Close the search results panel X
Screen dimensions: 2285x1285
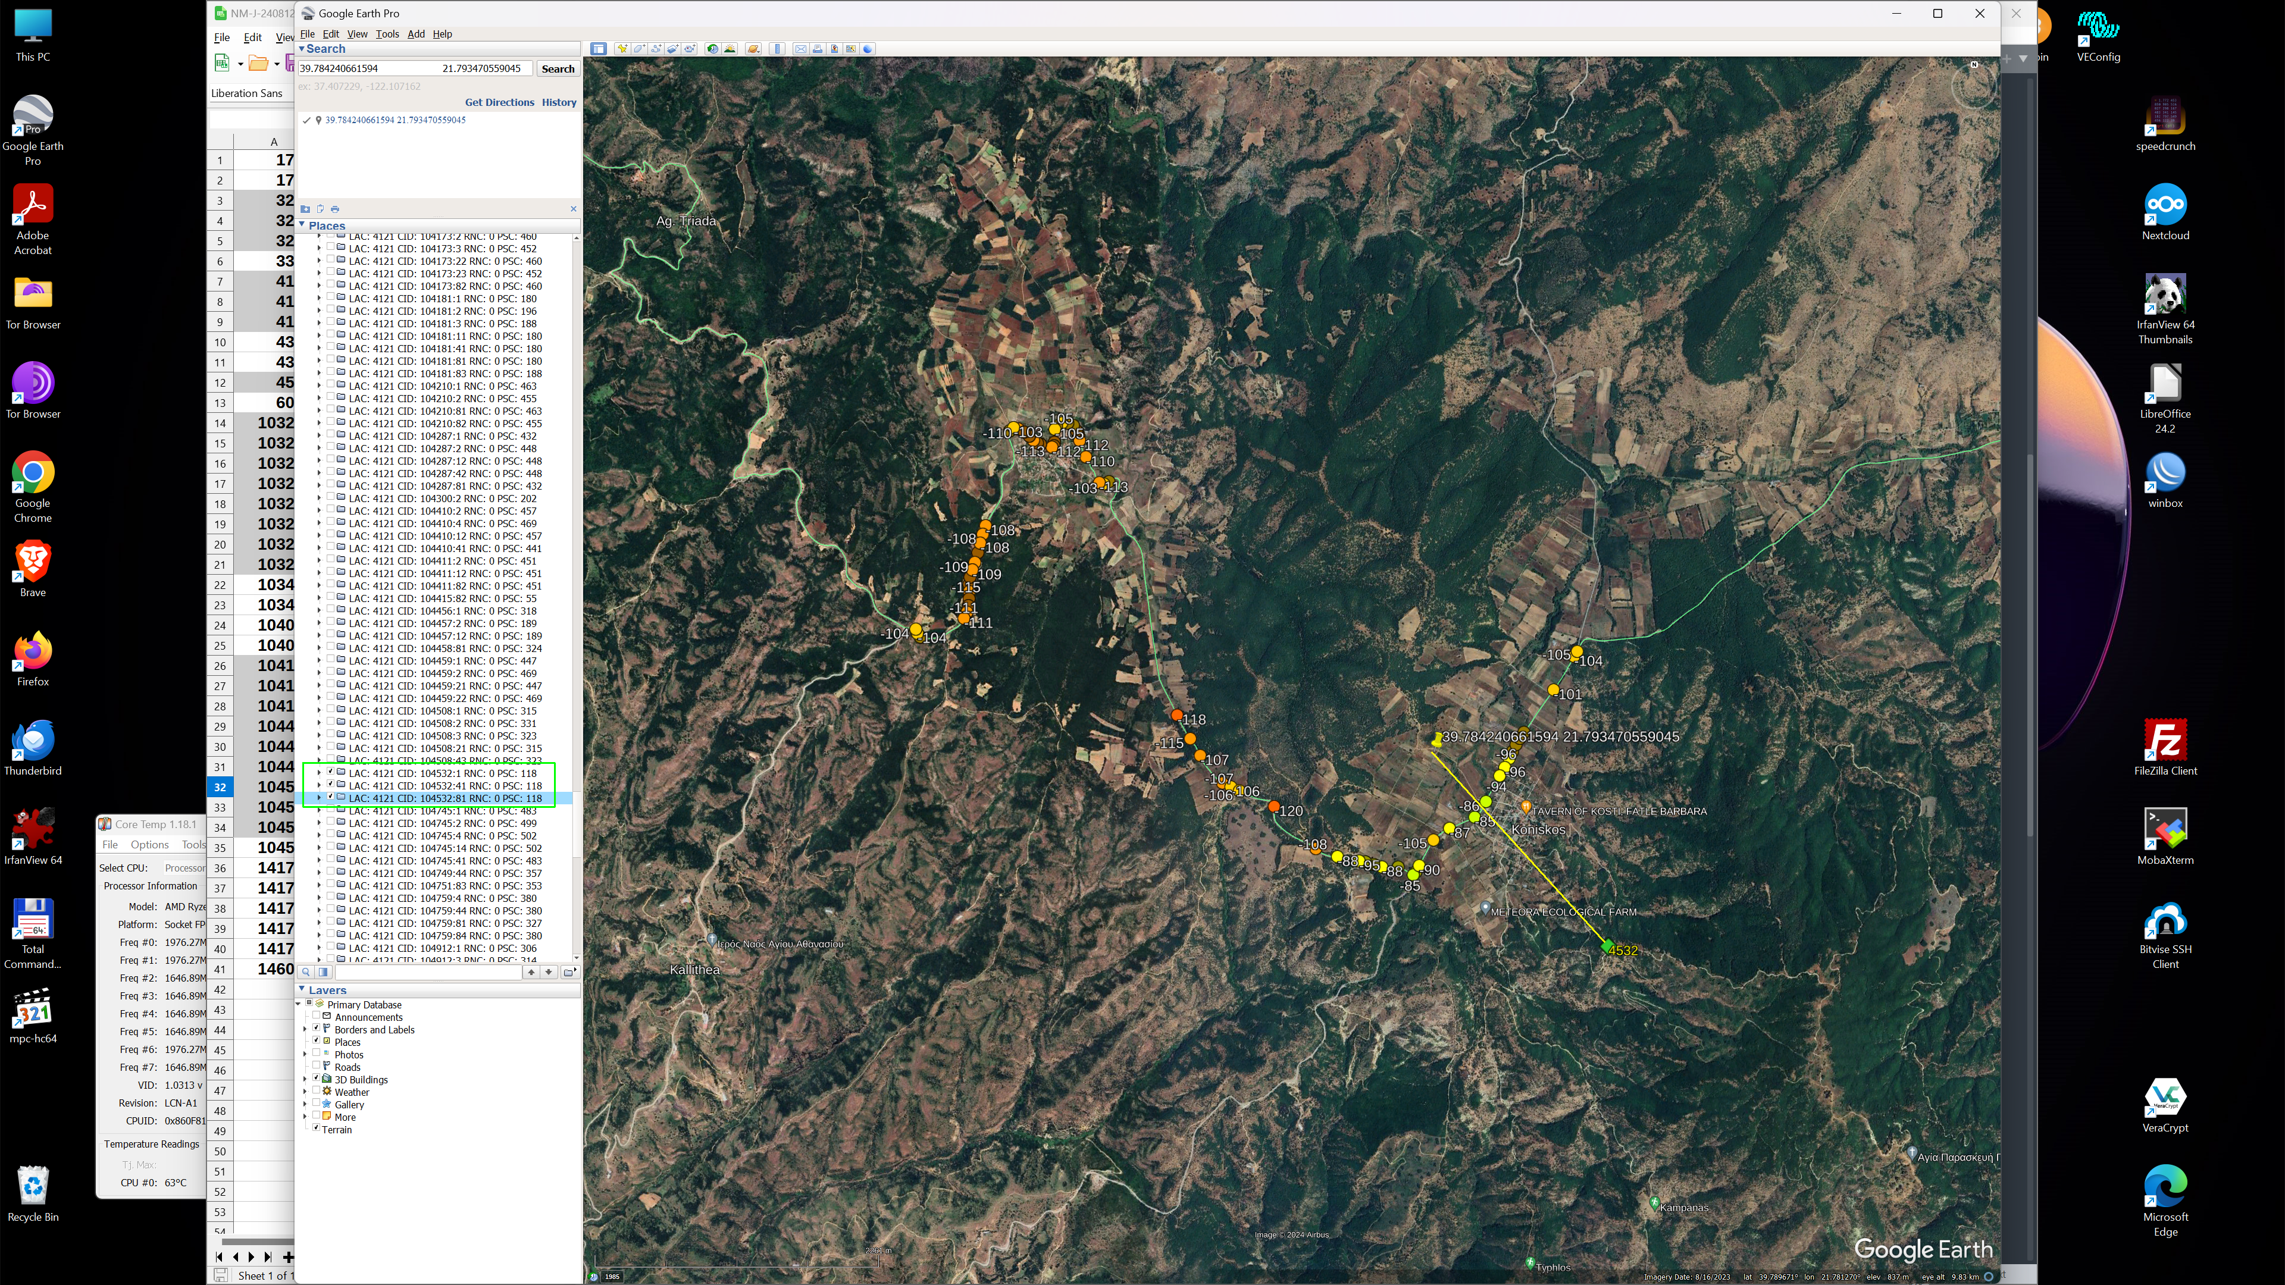573,209
